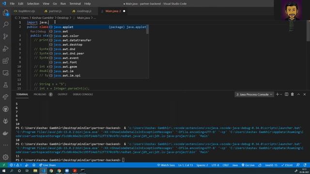
Task: Click Go Live in the status bar
Action: point(248,165)
